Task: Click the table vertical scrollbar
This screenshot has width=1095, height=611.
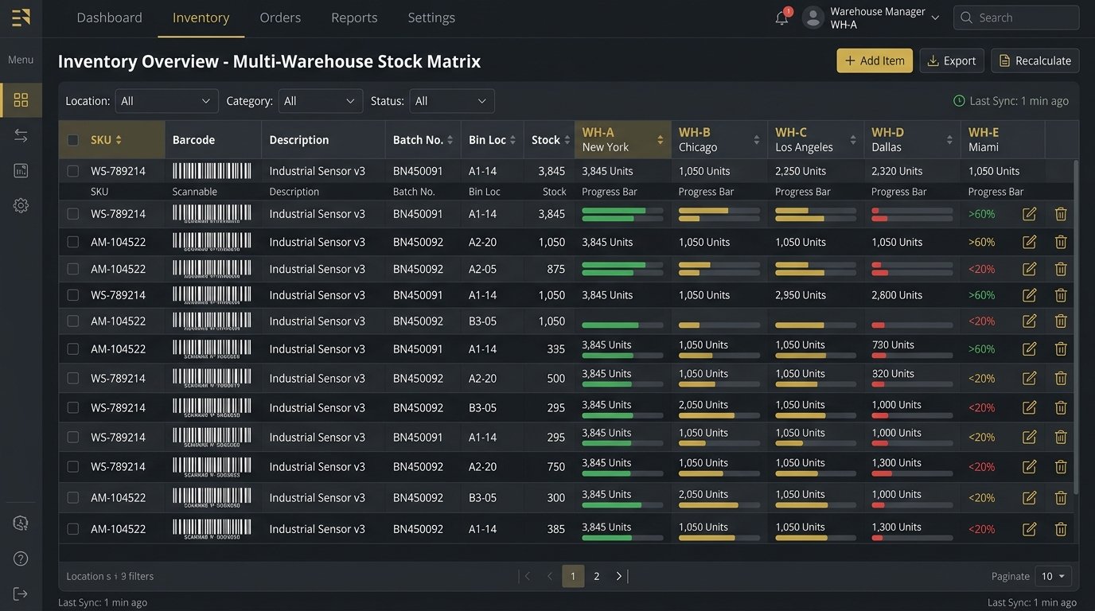Action: pyautogui.click(x=1076, y=326)
